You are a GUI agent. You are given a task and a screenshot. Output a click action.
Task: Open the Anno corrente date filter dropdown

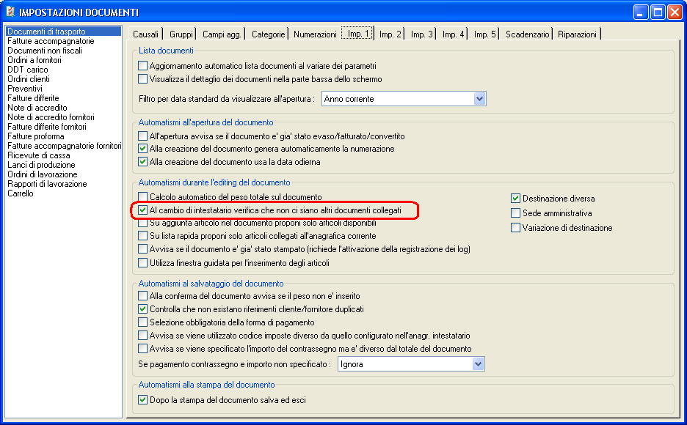click(480, 99)
